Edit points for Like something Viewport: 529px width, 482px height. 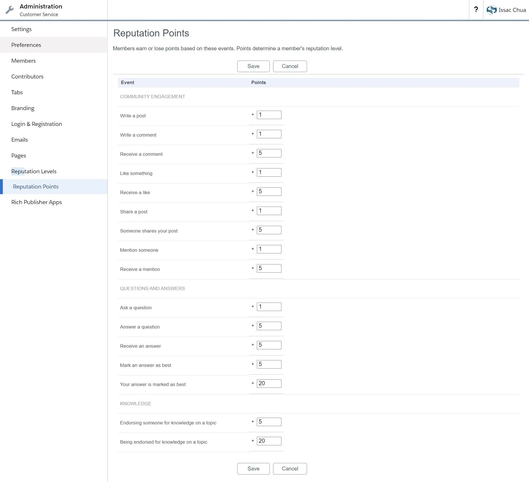[x=269, y=172]
